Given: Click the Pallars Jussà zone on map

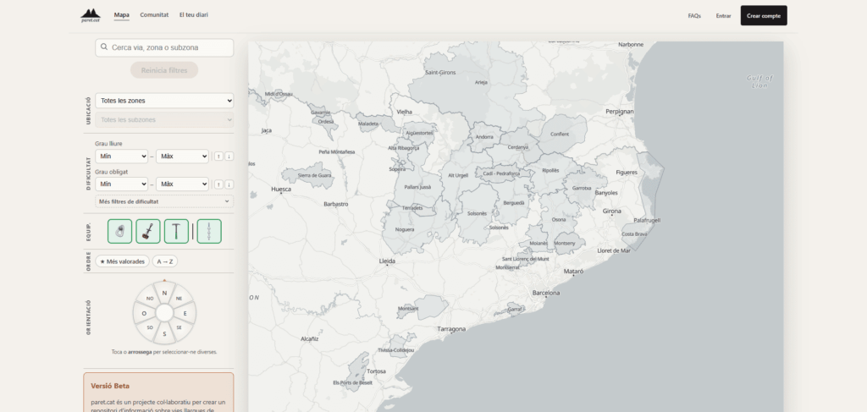Looking at the screenshot, I should pyautogui.click(x=417, y=187).
